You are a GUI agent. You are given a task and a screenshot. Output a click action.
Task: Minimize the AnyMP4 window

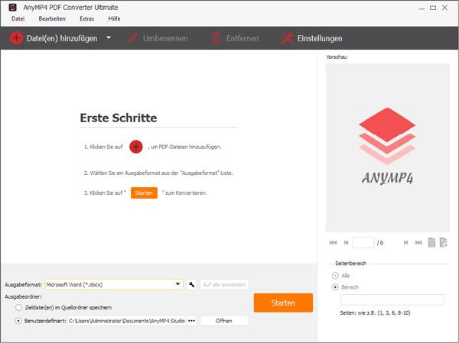pos(422,8)
